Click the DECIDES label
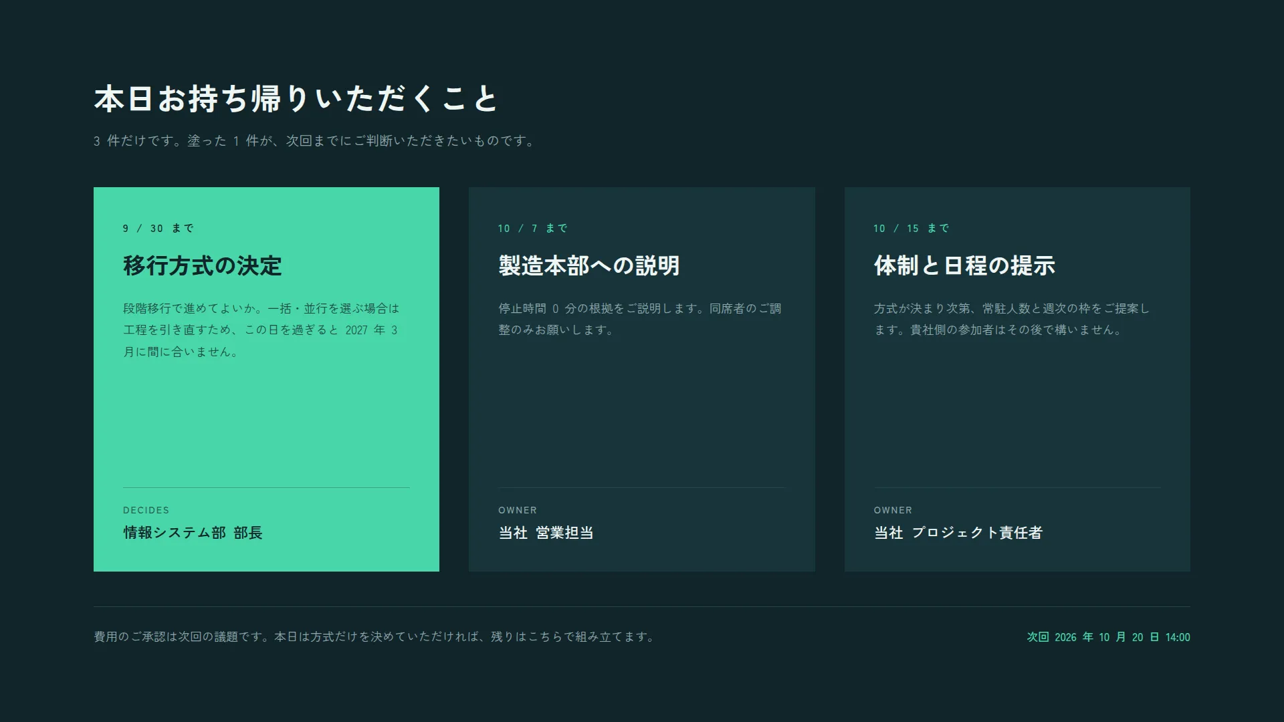The height and width of the screenshot is (722, 1284). 146,510
